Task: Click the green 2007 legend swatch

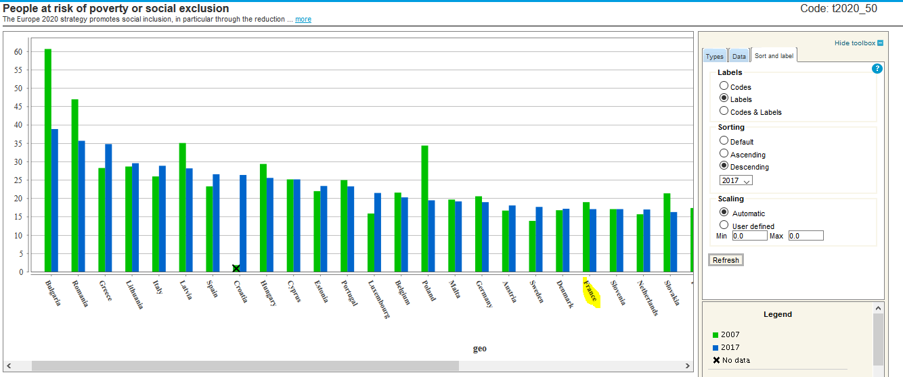Action: pos(715,335)
